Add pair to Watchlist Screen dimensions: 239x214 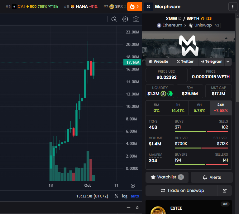coord(167,177)
